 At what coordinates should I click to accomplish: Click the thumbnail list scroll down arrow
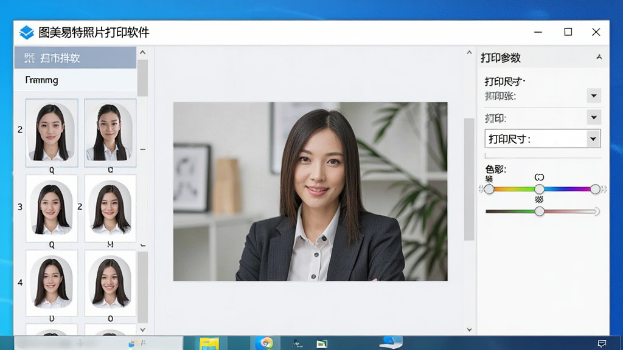pos(142,330)
